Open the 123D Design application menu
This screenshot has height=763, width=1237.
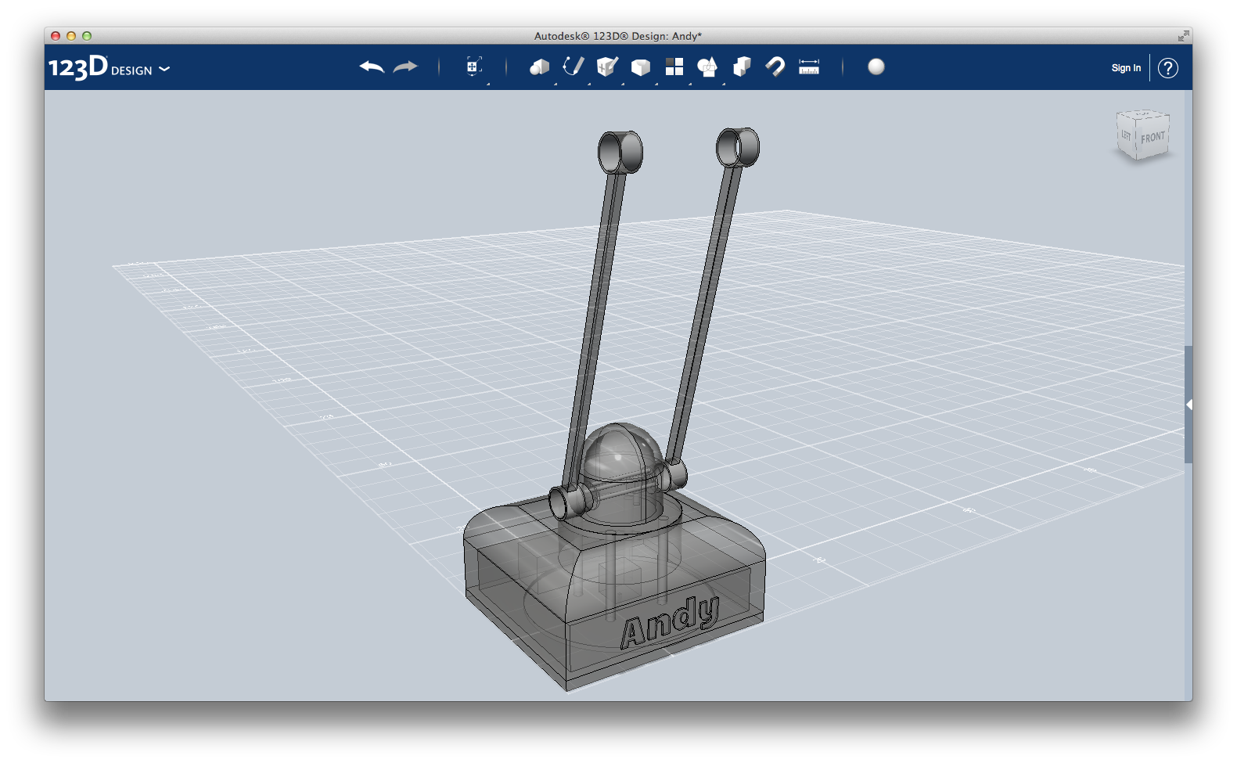tap(109, 67)
